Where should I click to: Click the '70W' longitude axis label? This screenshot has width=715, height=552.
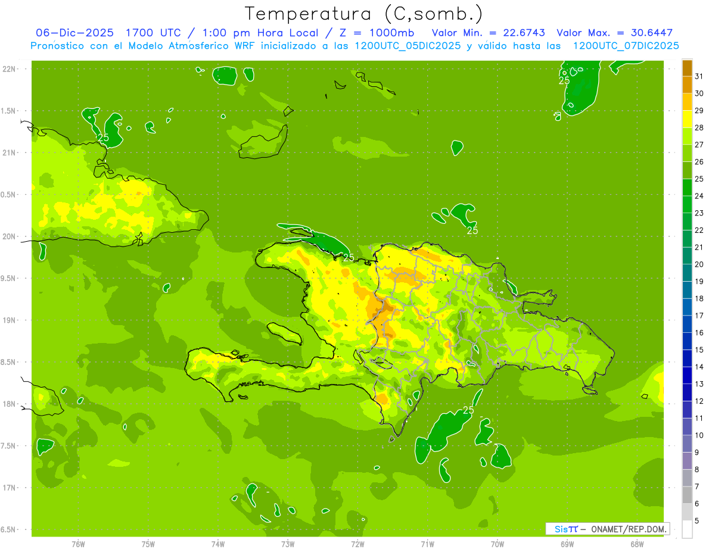click(x=498, y=544)
